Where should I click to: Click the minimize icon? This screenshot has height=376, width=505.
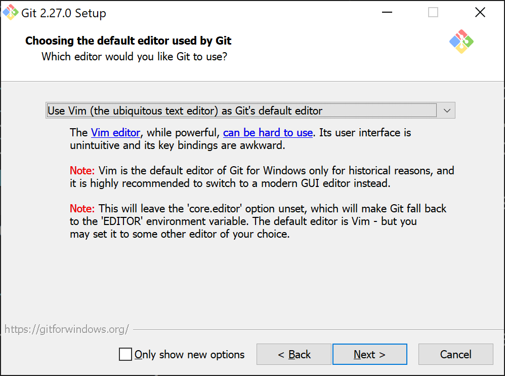(387, 12)
